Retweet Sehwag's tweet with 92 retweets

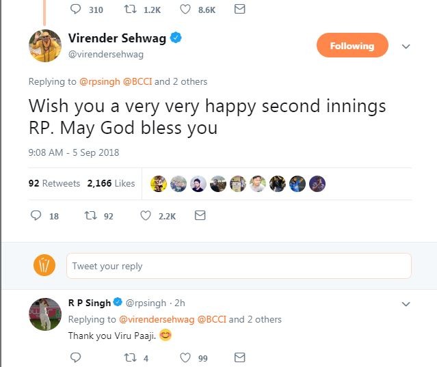click(91, 215)
